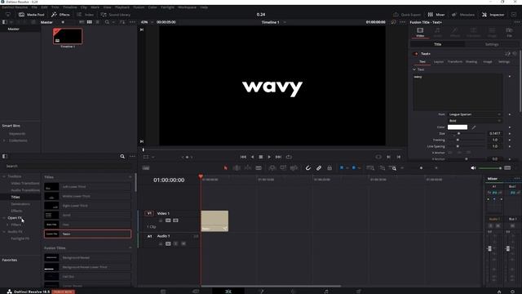Viewport: 522px width, 294px height.
Task: Open the Fusion menu
Action: [139, 7]
